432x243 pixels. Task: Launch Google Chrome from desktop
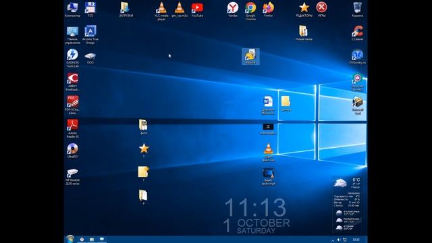click(250, 11)
